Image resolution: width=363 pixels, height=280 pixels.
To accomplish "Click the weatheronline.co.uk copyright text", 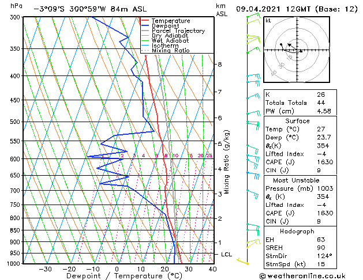I will [302, 276].
